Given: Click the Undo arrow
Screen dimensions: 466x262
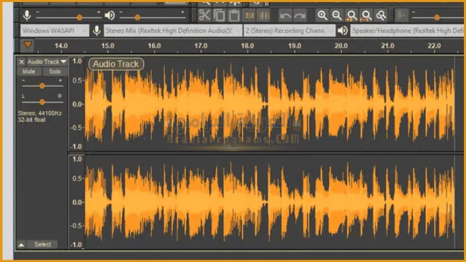Looking at the screenshot, I should click(285, 15).
